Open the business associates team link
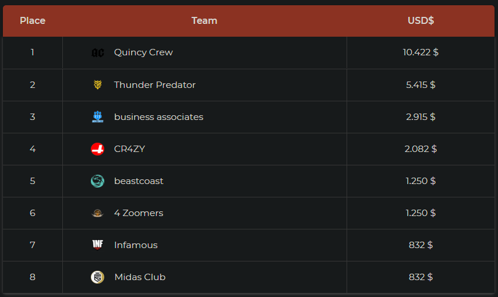The height and width of the screenshot is (297, 498). 158,117
